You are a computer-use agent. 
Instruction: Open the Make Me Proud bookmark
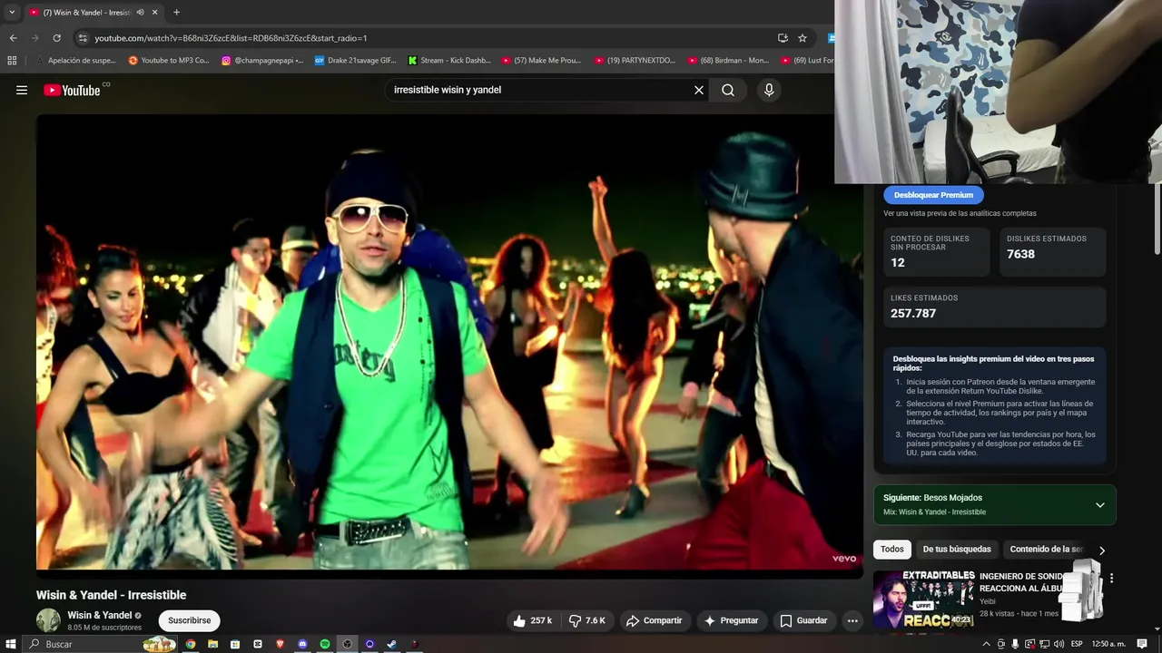tap(542, 61)
